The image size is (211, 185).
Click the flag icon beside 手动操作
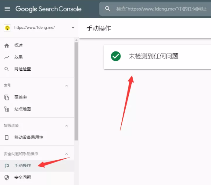(x=7, y=166)
